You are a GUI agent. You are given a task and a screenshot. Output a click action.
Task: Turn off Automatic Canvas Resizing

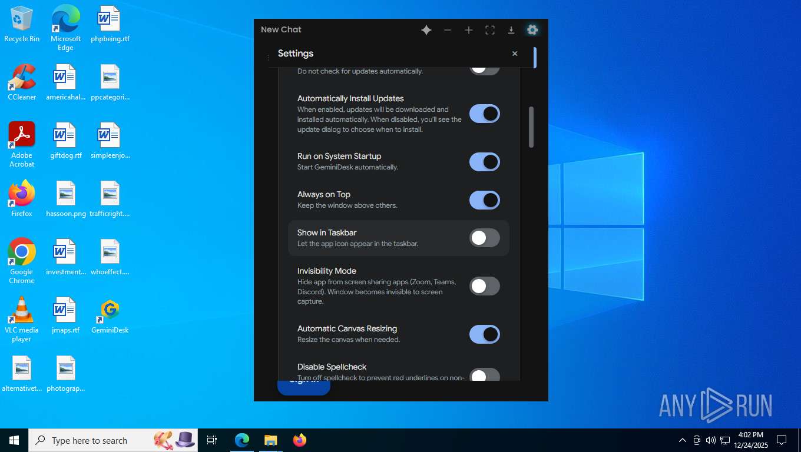(x=485, y=334)
